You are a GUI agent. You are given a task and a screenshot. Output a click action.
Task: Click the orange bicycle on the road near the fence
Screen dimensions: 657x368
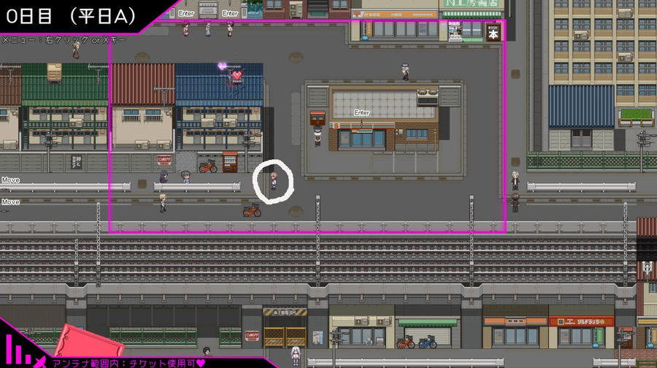click(x=252, y=210)
